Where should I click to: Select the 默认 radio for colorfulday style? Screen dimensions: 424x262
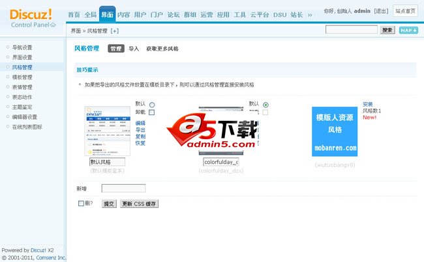click(265, 105)
